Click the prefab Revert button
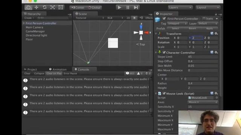This screenshot has width=241, height=135. (x=192, y=28)
